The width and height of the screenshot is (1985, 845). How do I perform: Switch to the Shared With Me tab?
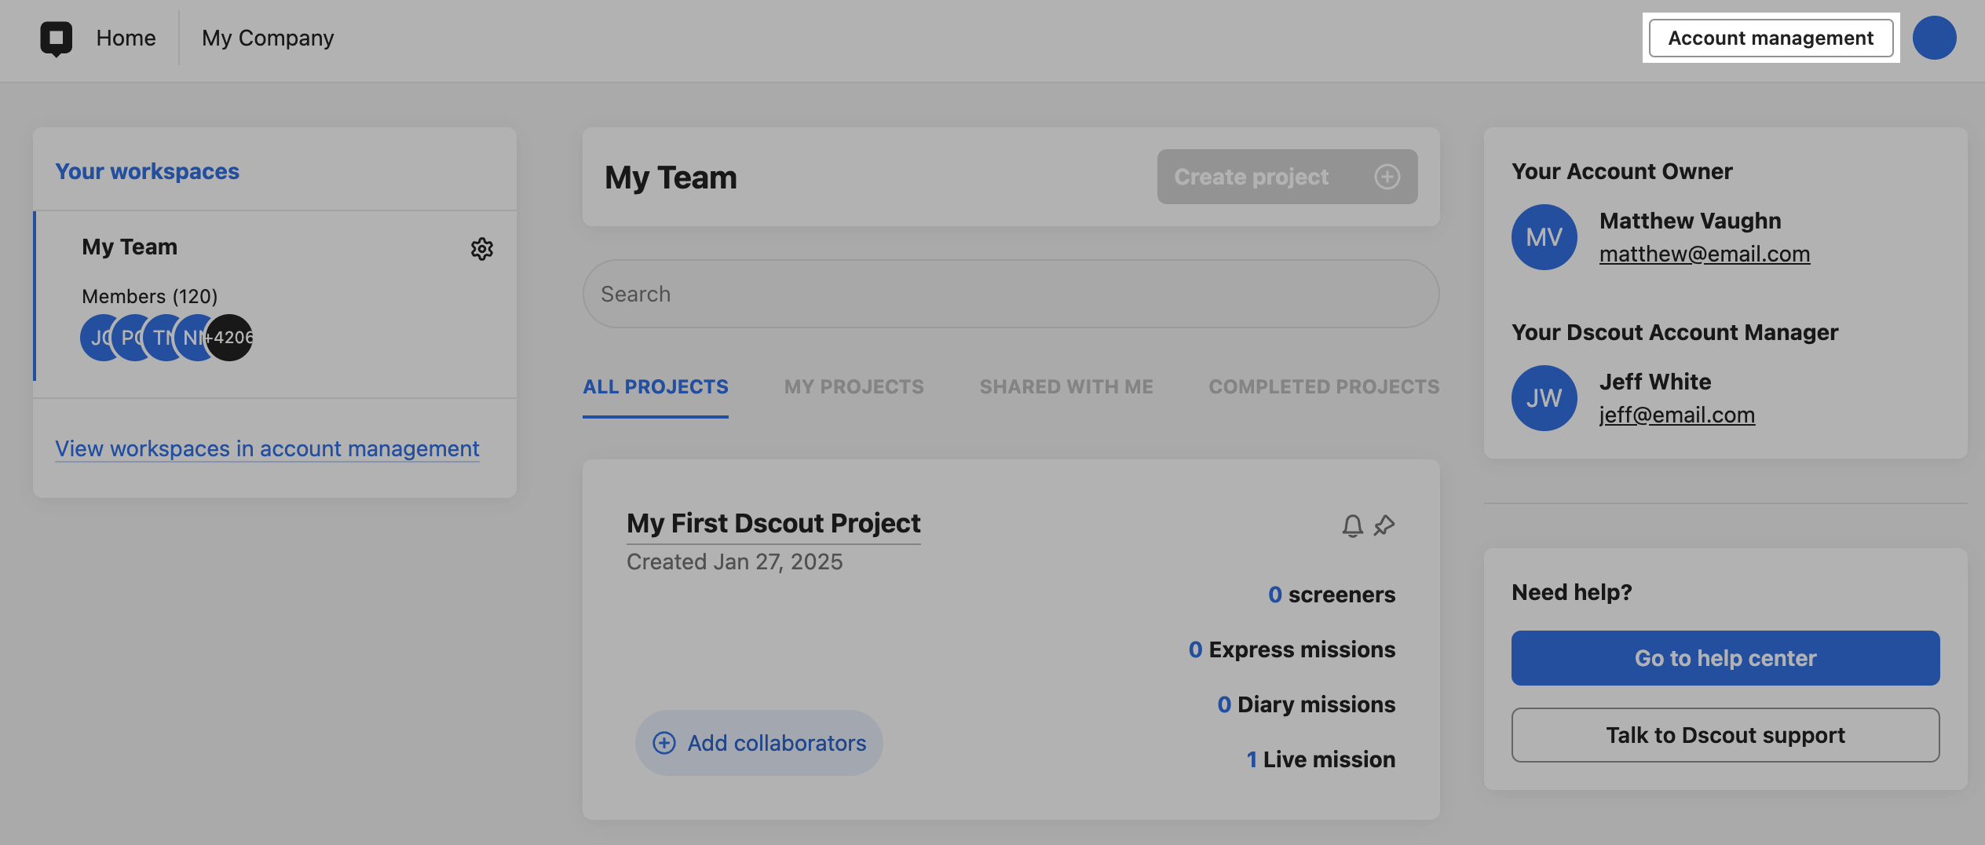click(1066, 386)
